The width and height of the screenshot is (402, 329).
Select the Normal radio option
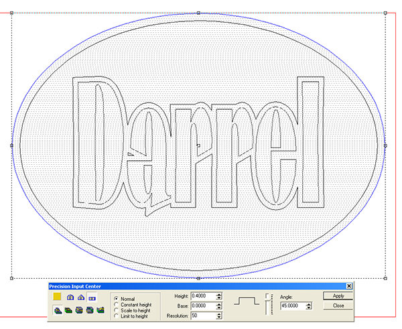116,299
